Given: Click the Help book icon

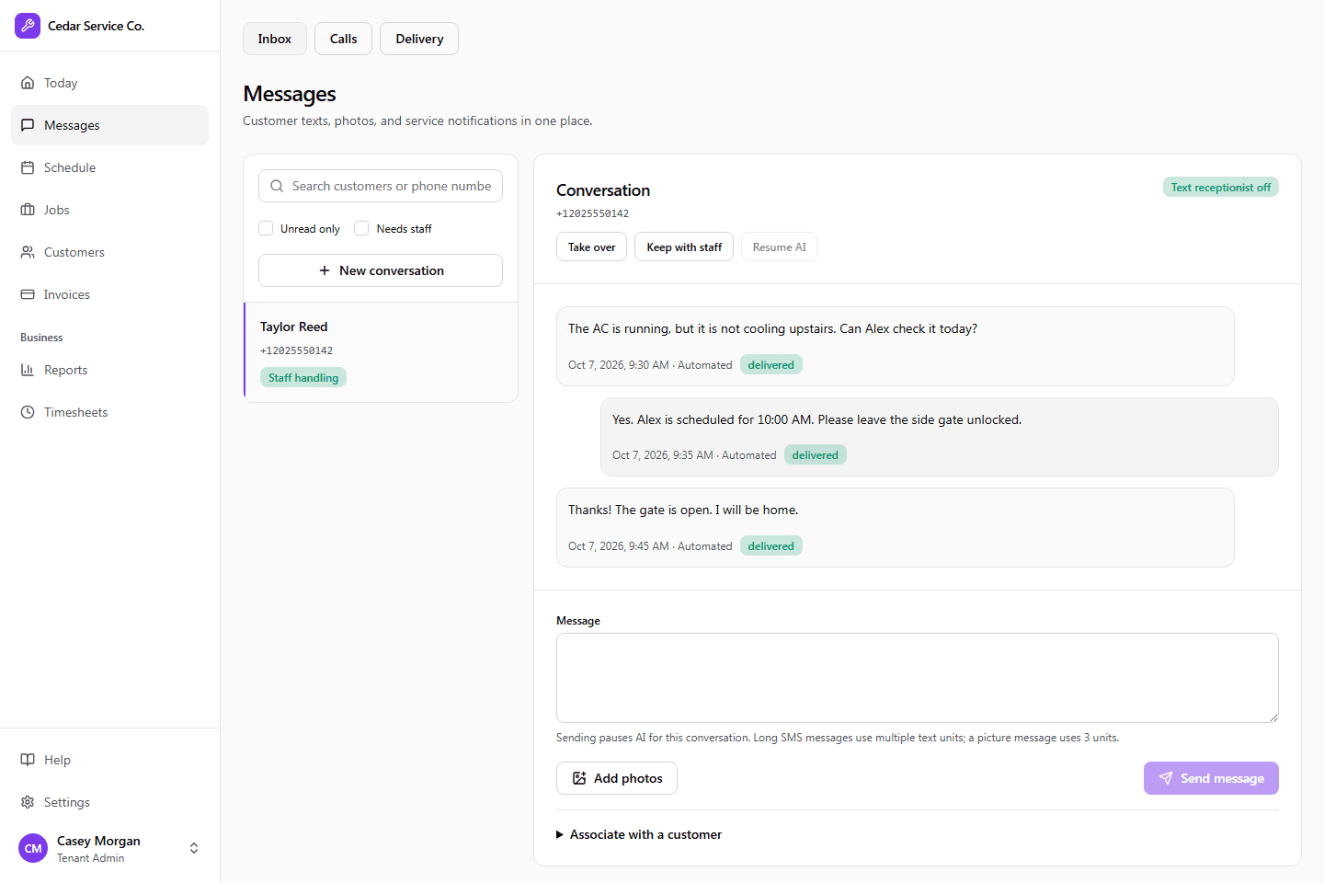Looking at the screenshot, I should coord(28,760).
